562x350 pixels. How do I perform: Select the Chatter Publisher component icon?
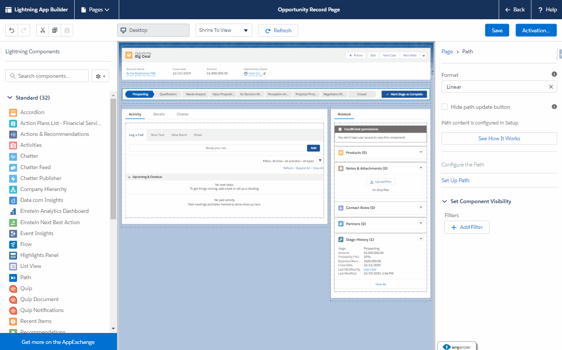pos(13,178)
